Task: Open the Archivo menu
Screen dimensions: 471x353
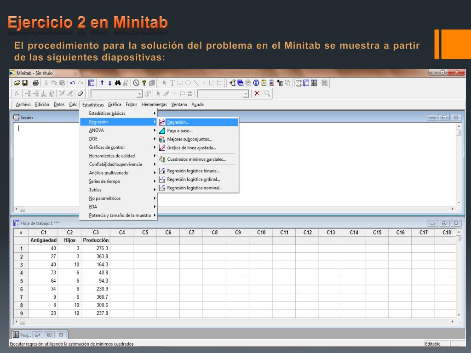Action: coord(23,104)
